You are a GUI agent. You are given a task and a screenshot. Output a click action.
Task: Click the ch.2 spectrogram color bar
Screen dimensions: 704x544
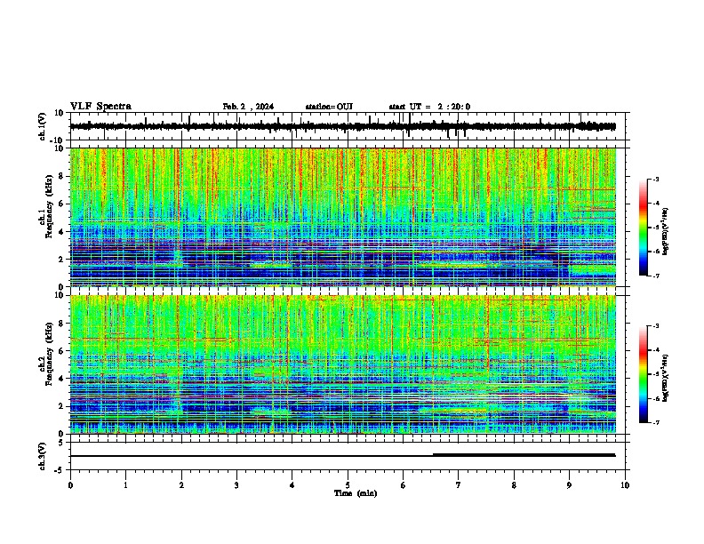coord(643,374)
